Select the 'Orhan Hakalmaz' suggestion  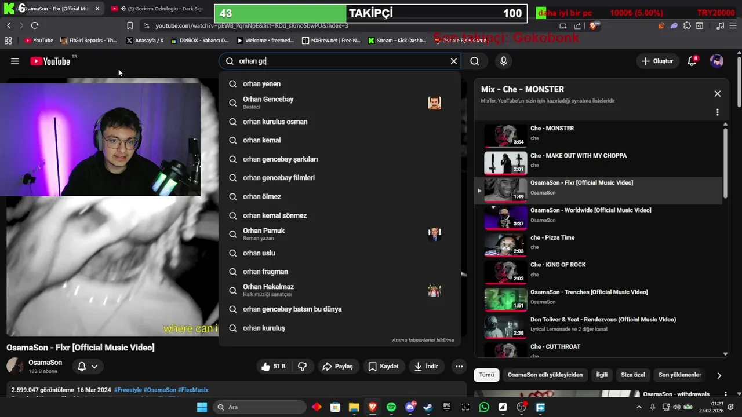tap(340, 290)
